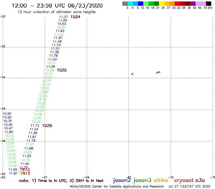Click the jason3 satellite legend label
Screen dimensions: 215x189
point(142,180)
